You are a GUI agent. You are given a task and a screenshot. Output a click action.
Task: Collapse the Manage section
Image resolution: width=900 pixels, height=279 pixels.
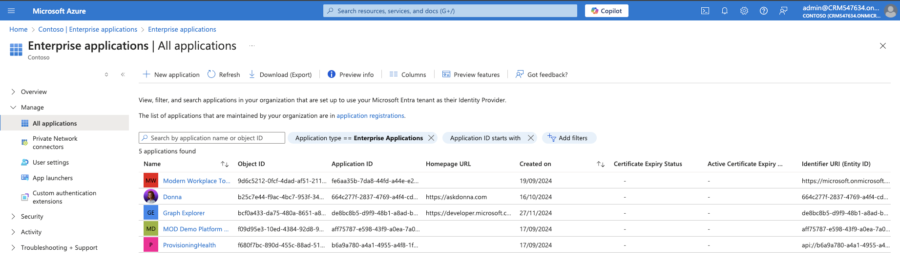pos(13,107)
